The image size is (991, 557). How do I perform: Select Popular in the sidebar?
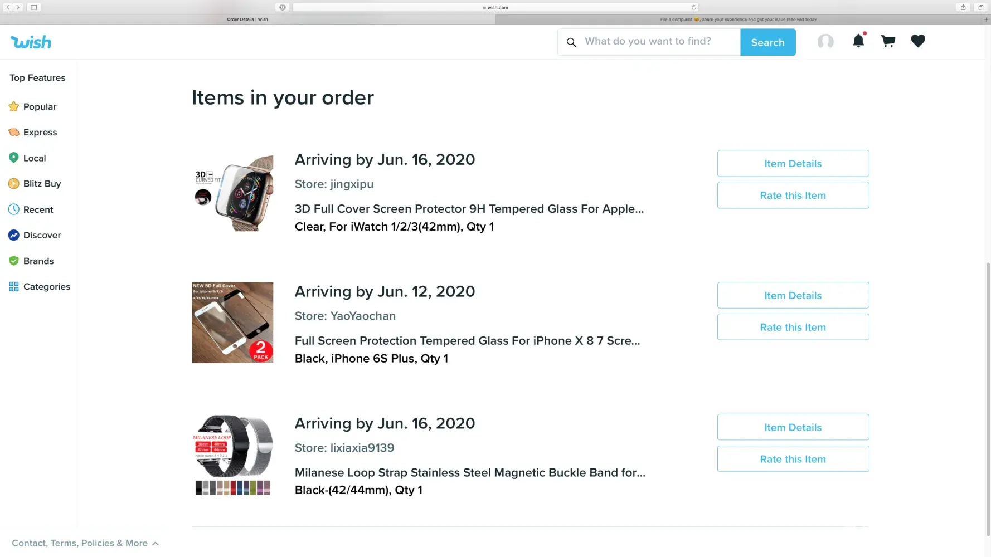40,107
